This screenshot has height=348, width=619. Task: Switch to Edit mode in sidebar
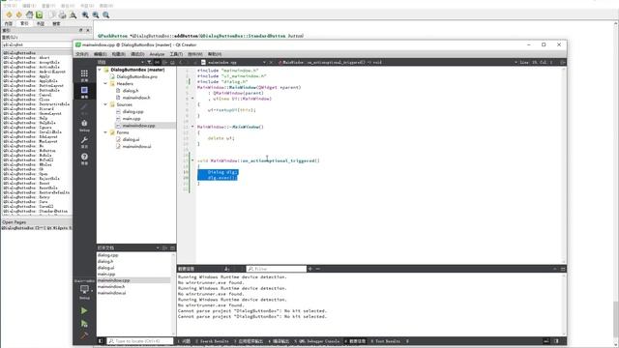pos(84,92)
